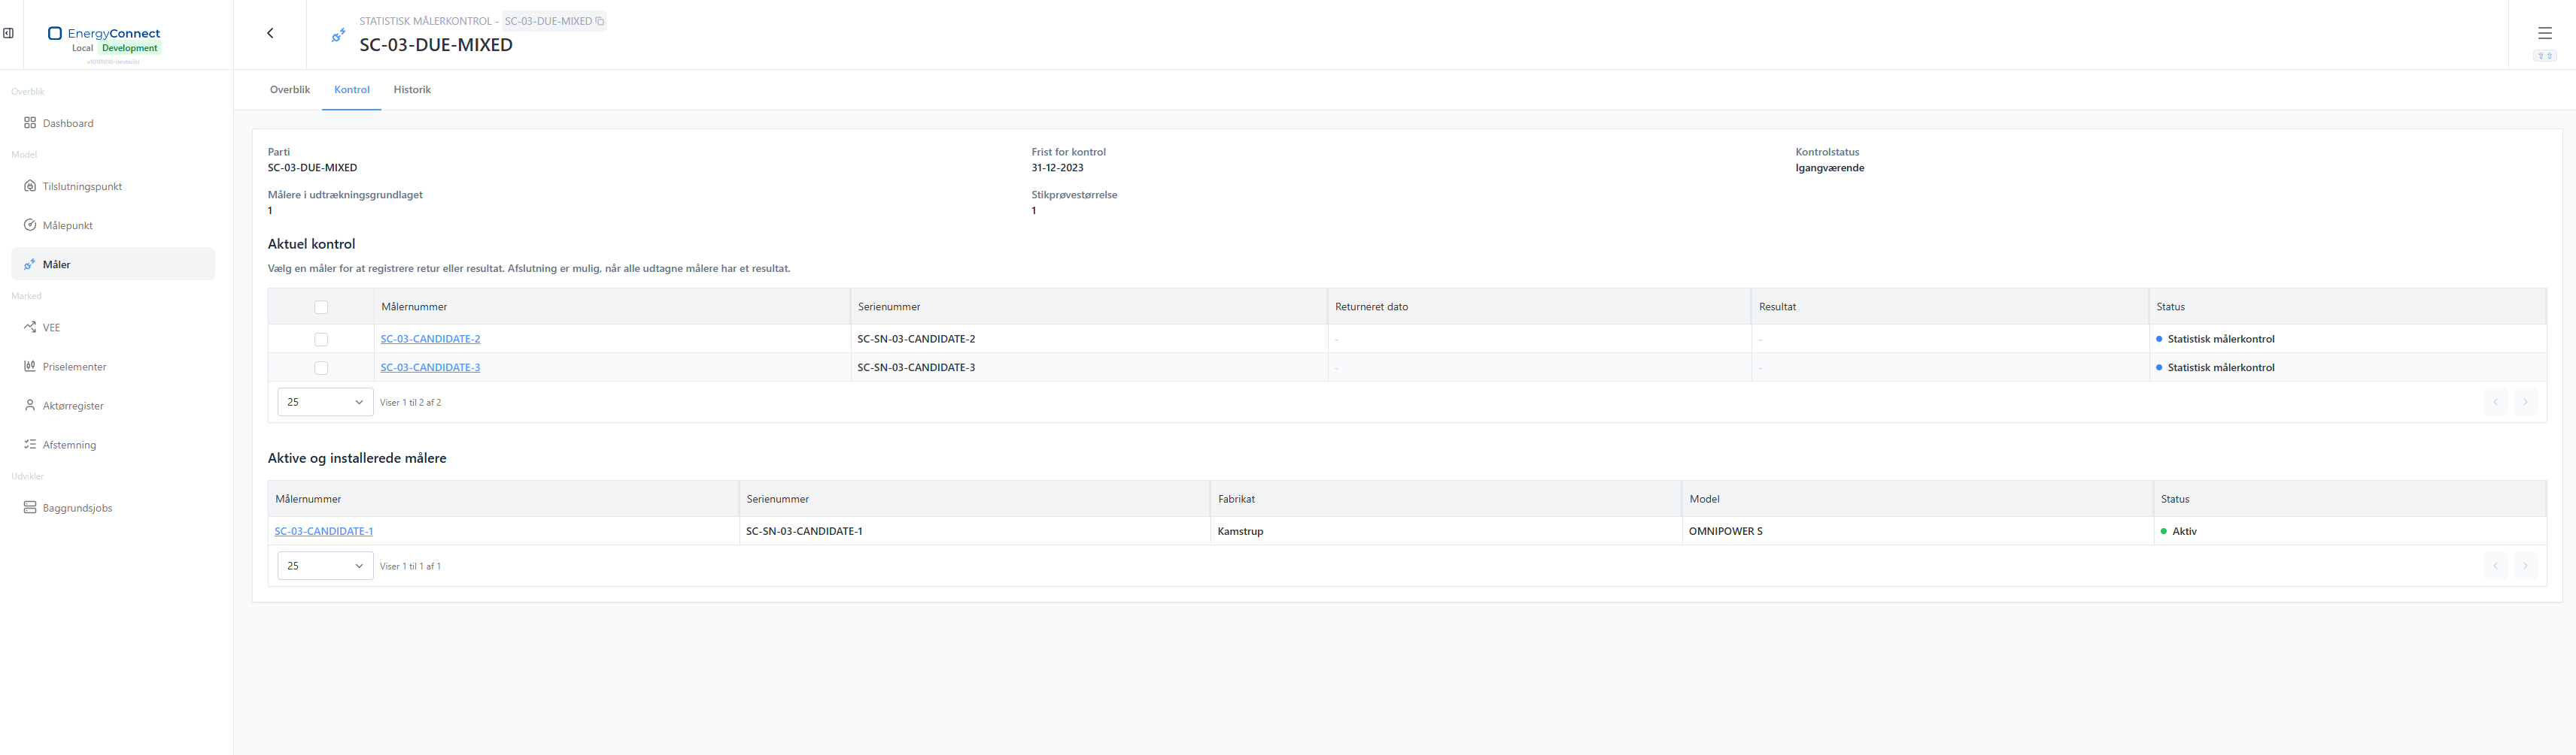This screenshot has width=2576, height=755.
Task: Open page size dropdown under Aktive og installerede målere
Action: click(325, 566)
